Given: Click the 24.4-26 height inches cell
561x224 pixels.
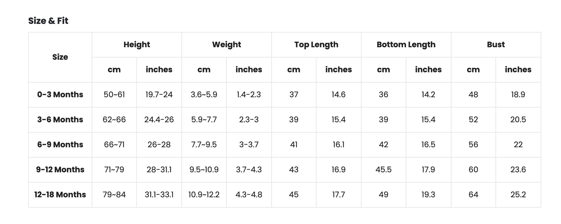Looking at the screenshot, I should point(159,120).
